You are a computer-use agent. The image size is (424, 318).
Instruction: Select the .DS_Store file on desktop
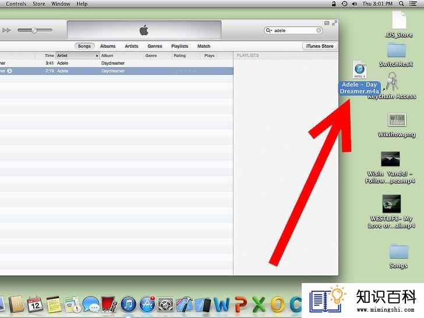pyautogui.click(x=399, y=19)
